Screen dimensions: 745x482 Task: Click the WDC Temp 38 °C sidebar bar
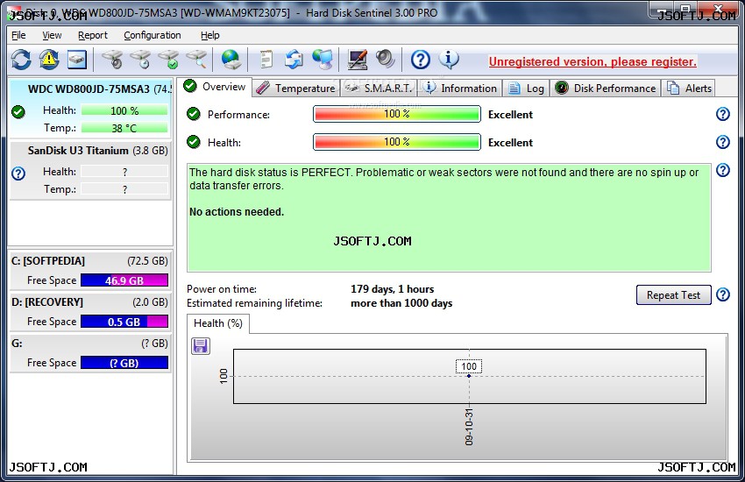point(124,128)
